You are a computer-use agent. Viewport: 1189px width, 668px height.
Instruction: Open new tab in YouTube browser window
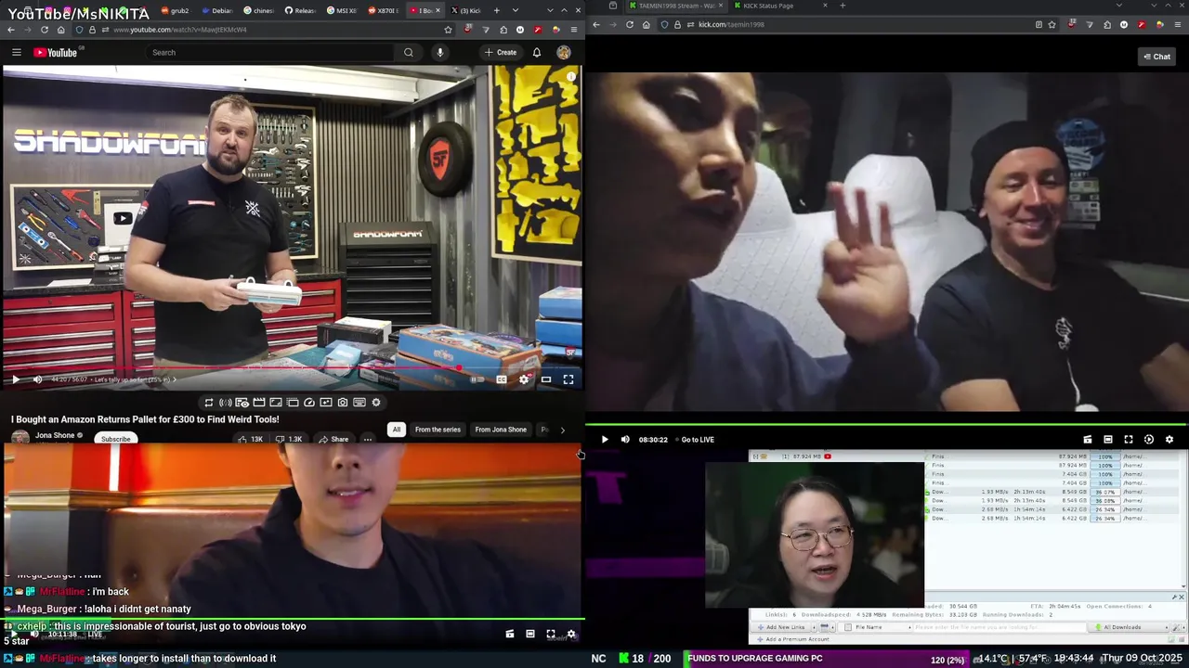pos(496,10)
